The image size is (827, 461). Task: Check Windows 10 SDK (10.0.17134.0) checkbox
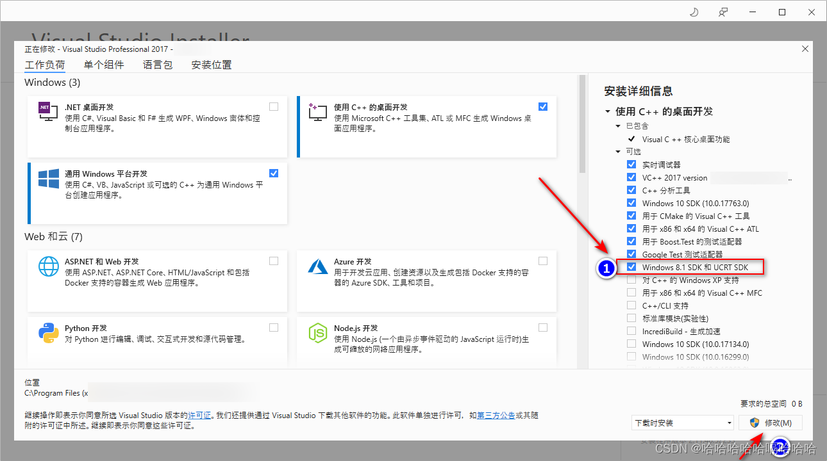pyautogui.click(x=631, y=344)
